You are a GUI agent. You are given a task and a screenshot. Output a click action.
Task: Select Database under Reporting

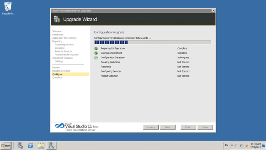tap(59, 48)
